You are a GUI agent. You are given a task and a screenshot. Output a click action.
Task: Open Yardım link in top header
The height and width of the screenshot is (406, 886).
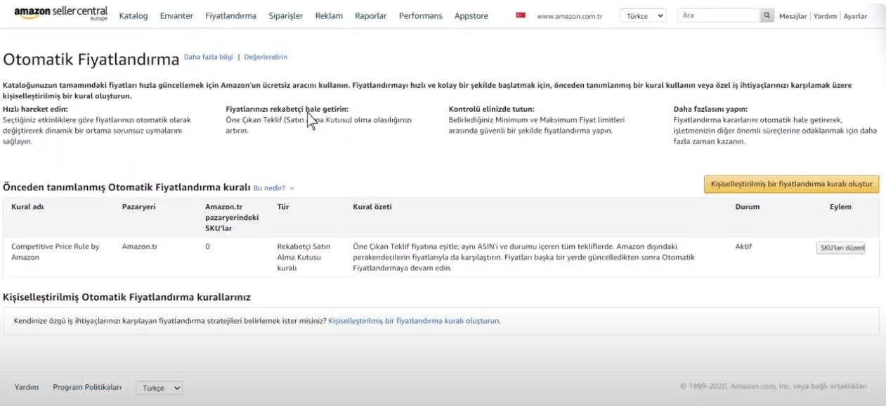click(825, 16)
